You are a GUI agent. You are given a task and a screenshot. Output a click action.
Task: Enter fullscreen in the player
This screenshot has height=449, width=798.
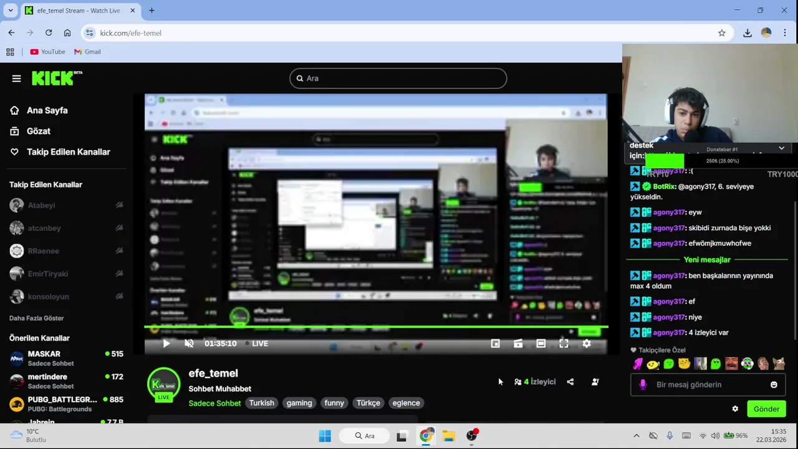pos(564,344)
